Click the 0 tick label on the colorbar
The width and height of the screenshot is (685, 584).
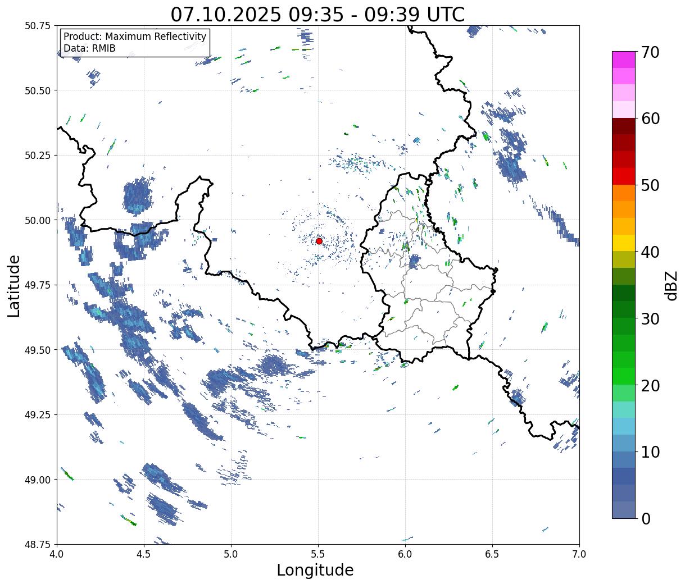point(646,518)
